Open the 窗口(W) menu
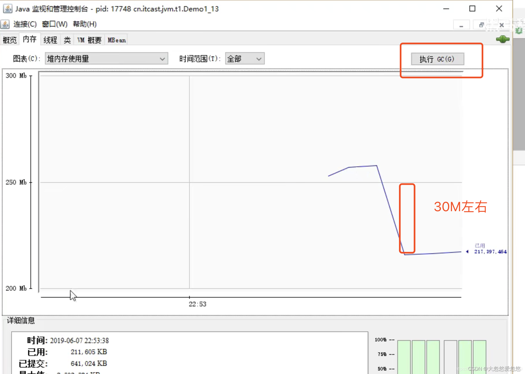The height and width of the screenshot is (374, 525). click(x=55, y=24)
